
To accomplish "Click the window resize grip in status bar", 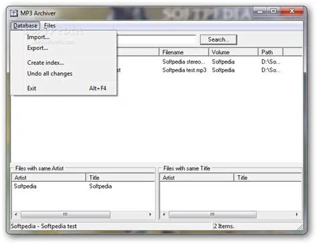I will 300,227.
